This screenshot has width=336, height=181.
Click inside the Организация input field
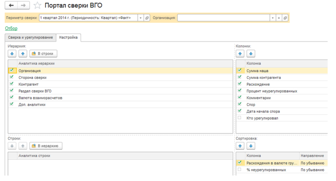(223, 18)
